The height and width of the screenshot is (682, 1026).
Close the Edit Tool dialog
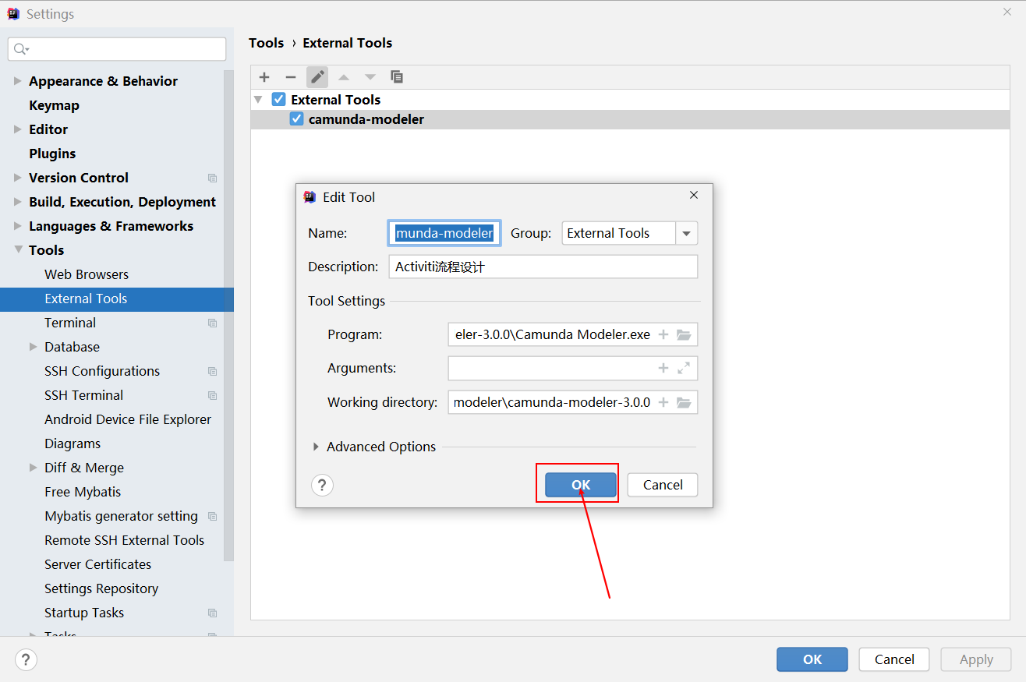tap(694, 196)
